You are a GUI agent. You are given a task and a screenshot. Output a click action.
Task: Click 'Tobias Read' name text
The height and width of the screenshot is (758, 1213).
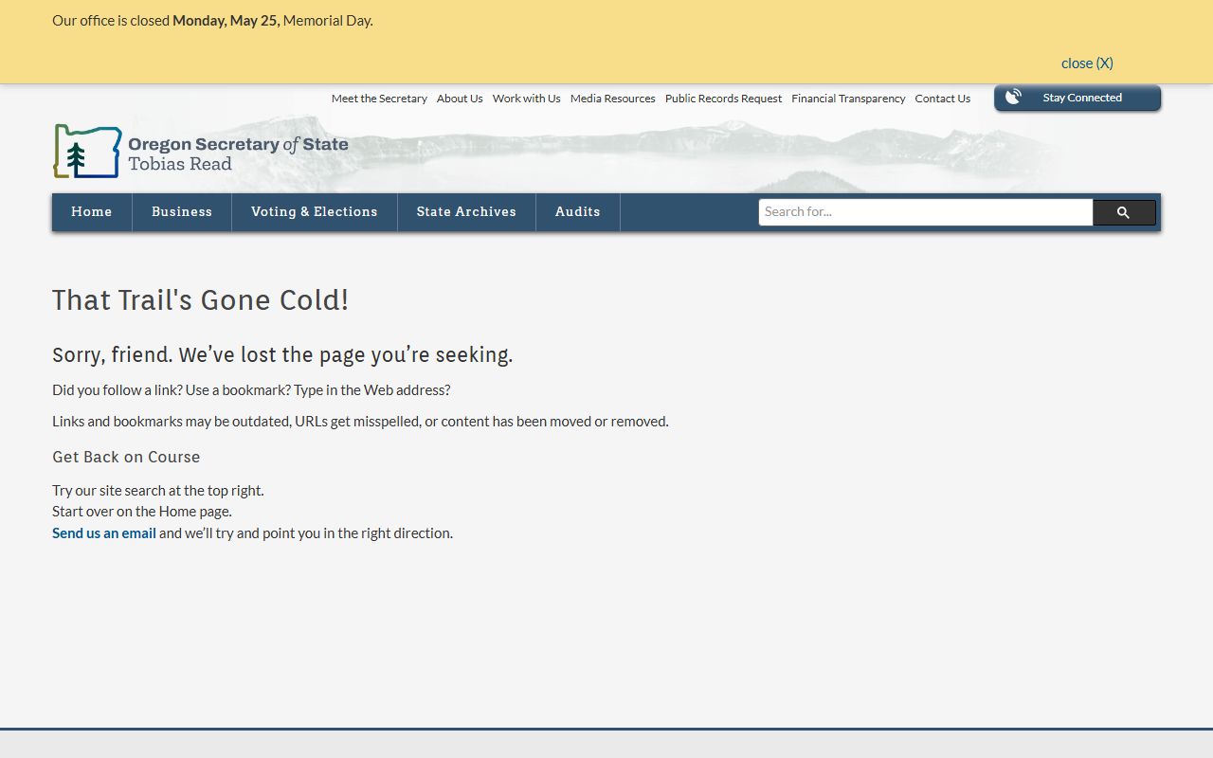[180, 164]
